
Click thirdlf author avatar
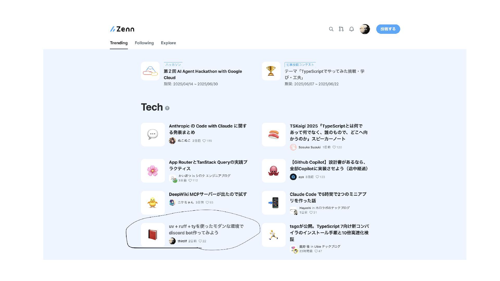point(172,241)
